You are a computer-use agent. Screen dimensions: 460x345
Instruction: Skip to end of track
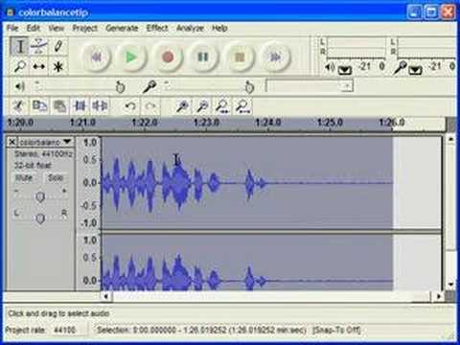pyautogui.click(x=275, y=57)
